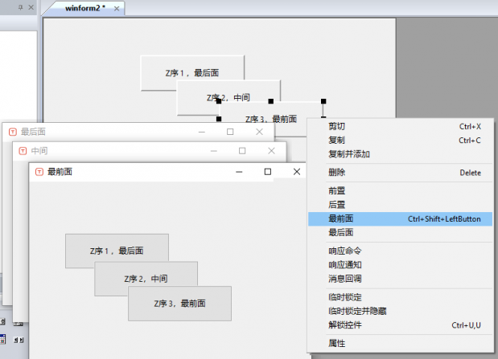Minimize the 最后面 window
This screenshot has height=359, width=498.
coord(202,132)
